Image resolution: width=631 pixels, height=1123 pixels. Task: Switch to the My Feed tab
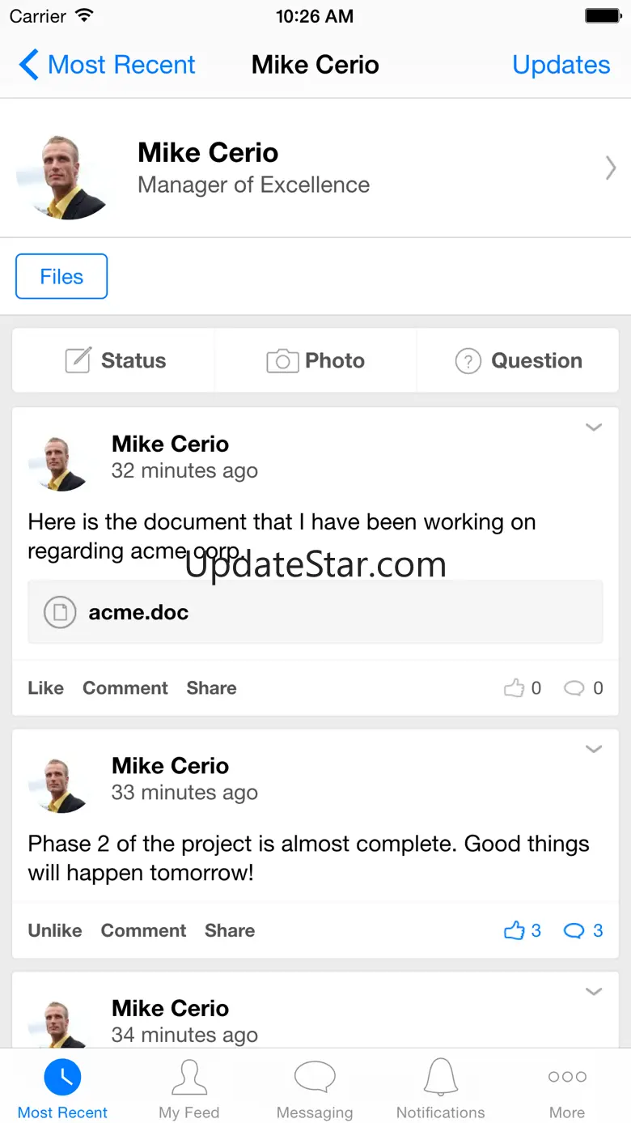coord(189,1087)
